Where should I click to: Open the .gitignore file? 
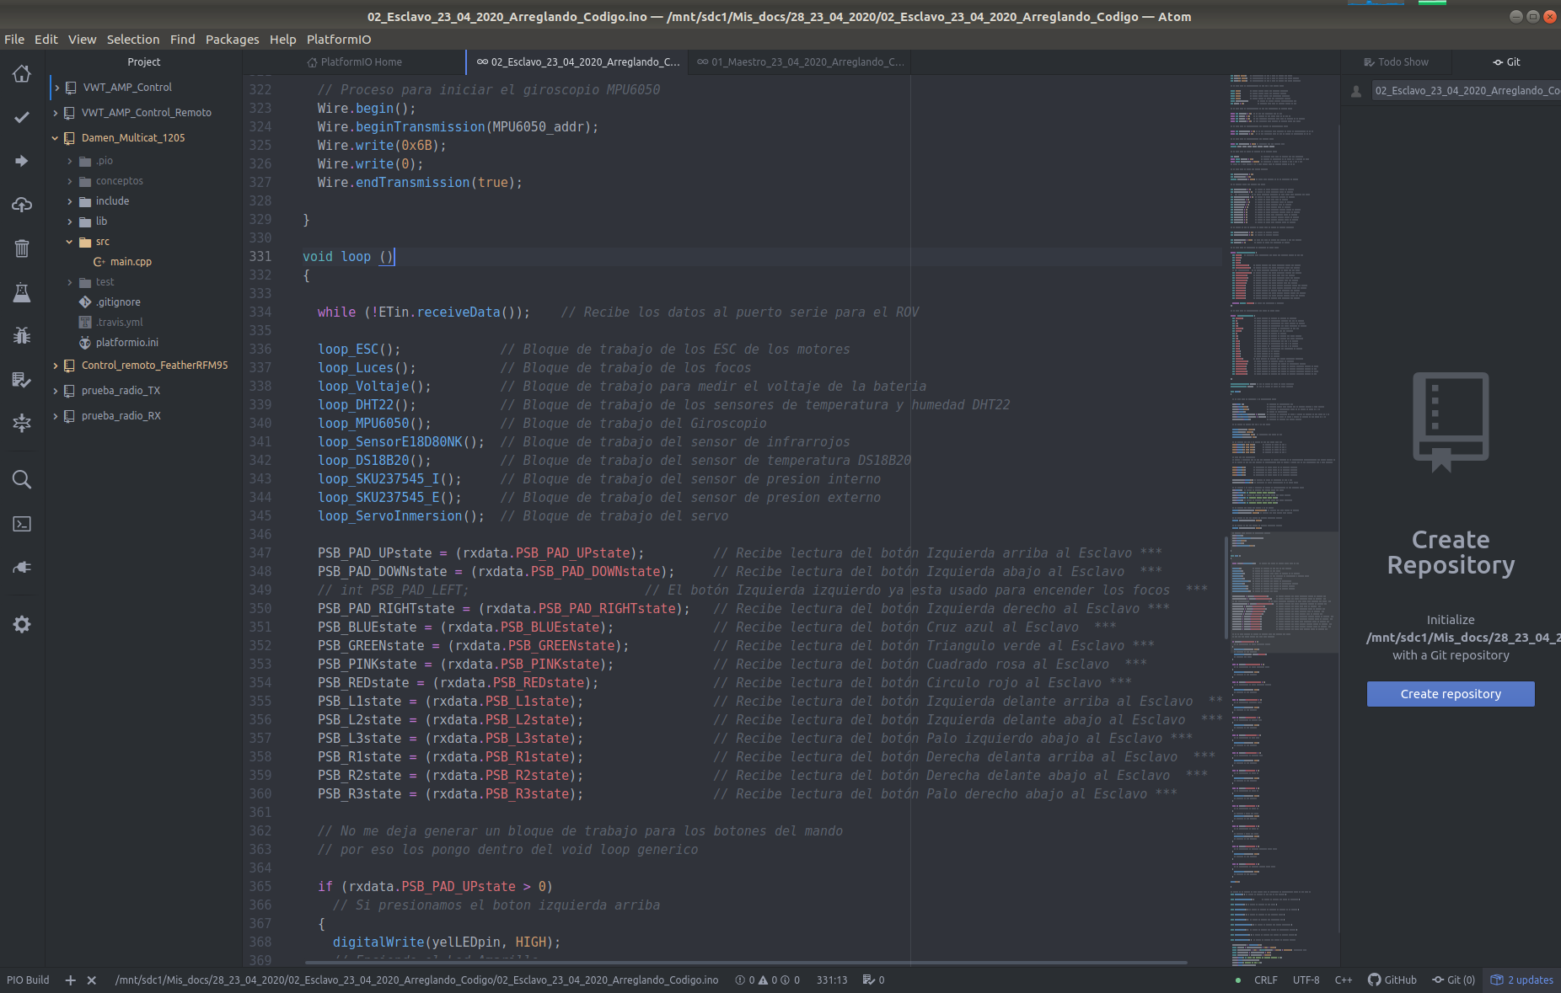(x=118, y=302)
